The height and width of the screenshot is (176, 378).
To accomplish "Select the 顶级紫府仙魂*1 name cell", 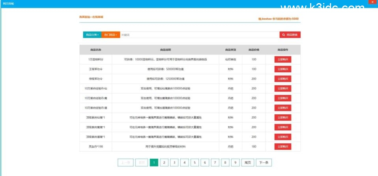I will [x=96, y=117].
